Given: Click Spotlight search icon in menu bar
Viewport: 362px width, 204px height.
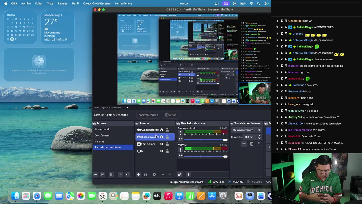Looking at the screenshot, I should pyautogui.click(x=258, y=3).
